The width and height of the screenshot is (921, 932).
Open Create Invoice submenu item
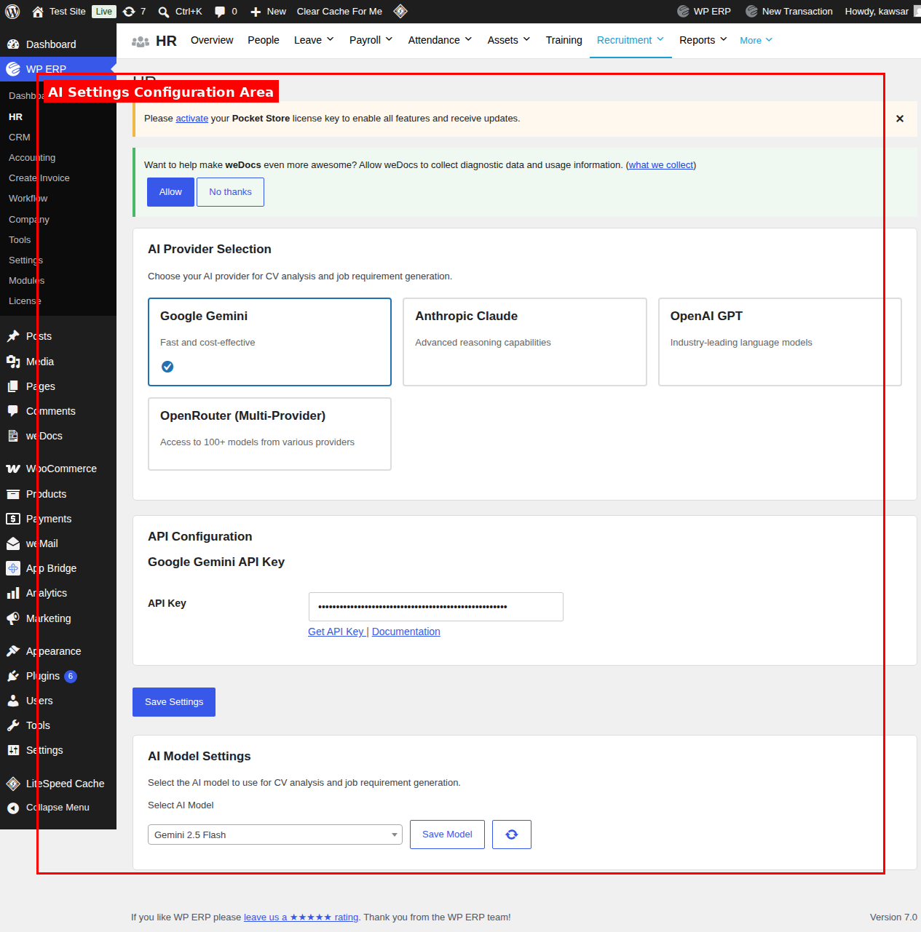(x=39, y=178)
